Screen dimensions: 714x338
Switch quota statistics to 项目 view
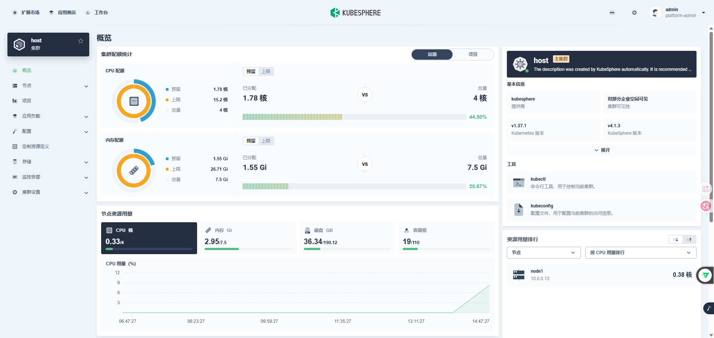tap(473, 55)
